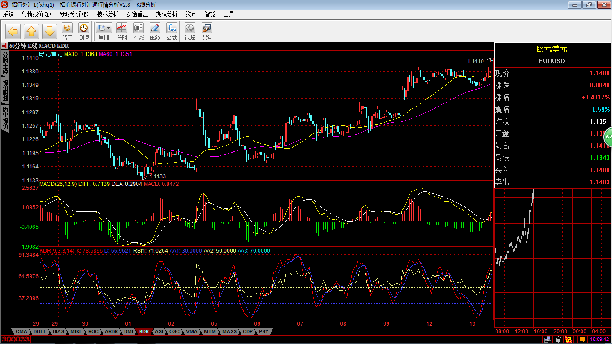Click the 修正 correction icon
Image resolution: width=612 pixels, height=344 pixels.
(x=67, y=31)
